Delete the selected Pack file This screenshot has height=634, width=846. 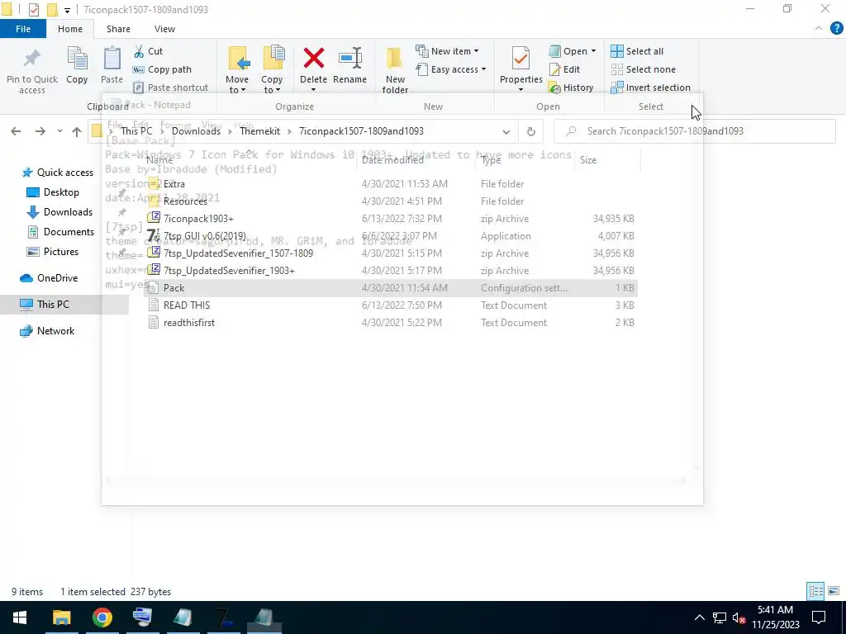point(313,66)
